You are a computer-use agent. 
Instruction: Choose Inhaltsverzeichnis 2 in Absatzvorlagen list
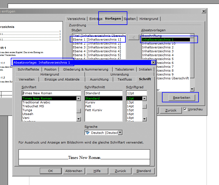(158, 47)
